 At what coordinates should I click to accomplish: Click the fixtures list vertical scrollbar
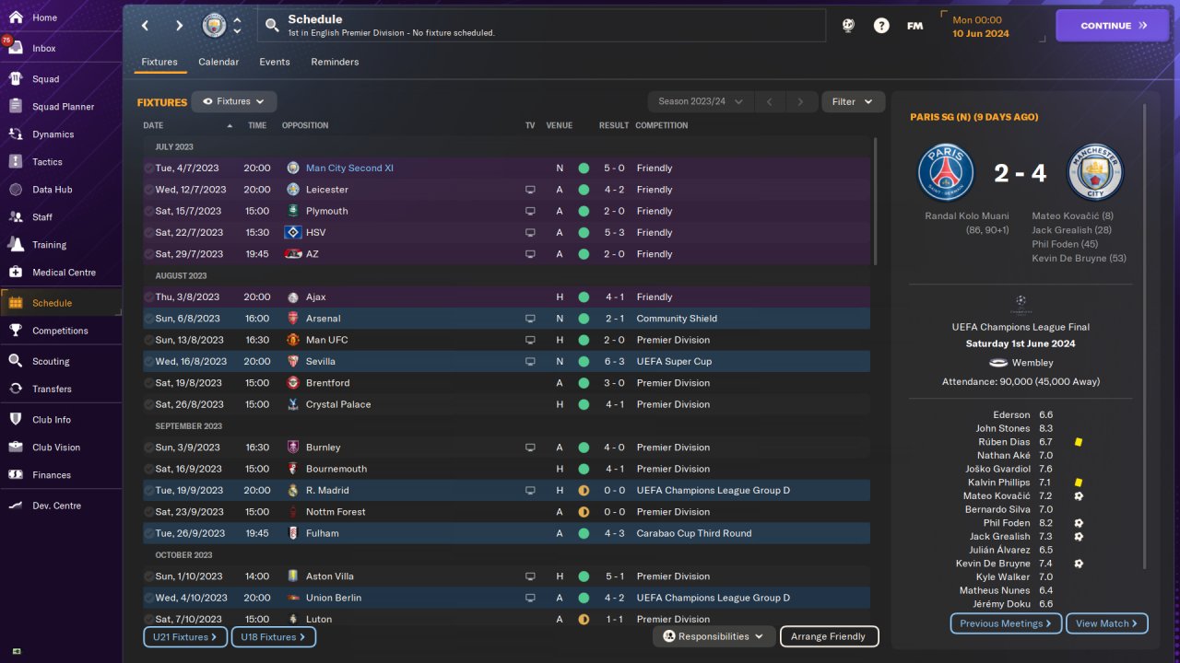coord(875,201)
